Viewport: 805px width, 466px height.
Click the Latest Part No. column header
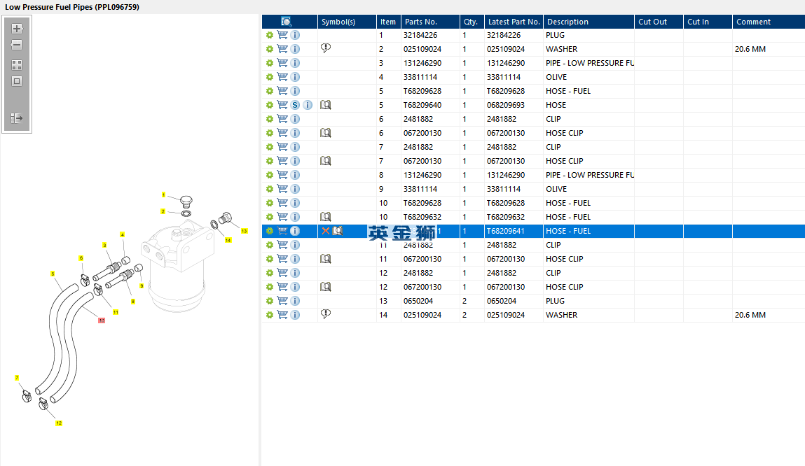514,22
